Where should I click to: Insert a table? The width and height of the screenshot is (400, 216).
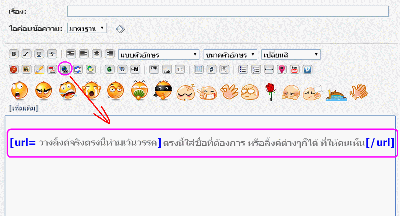198,69
